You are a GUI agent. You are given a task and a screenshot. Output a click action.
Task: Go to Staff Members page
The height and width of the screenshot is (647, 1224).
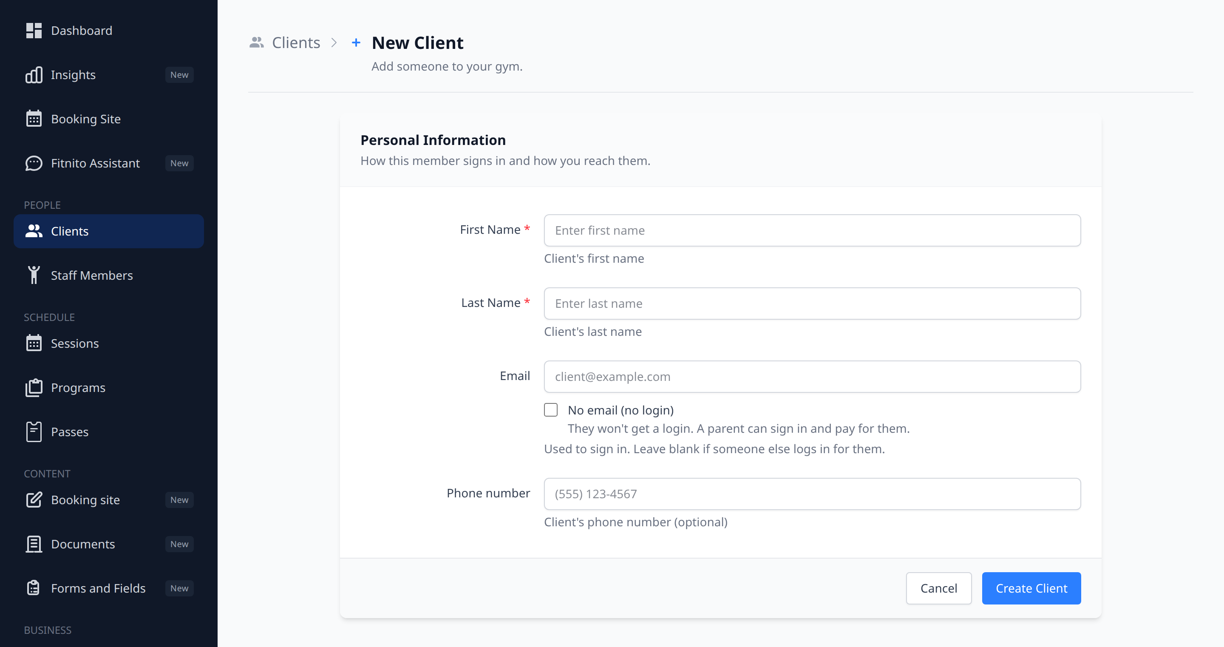point(109,275)
